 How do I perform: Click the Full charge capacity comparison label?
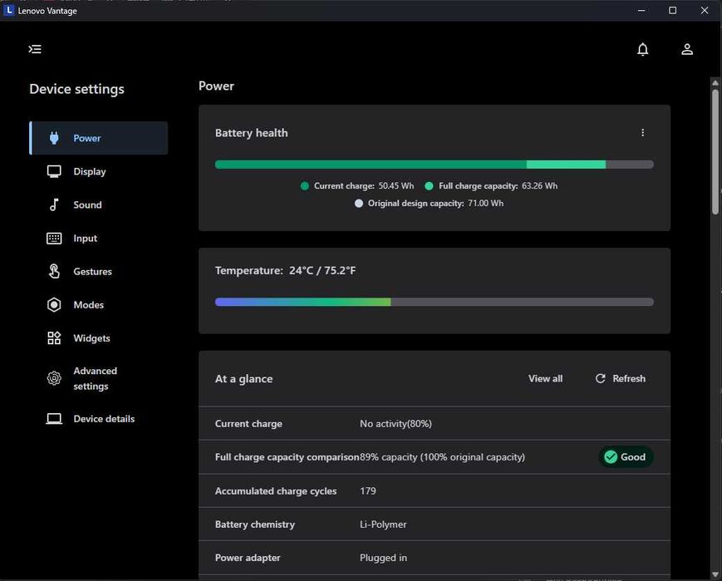(287, 457)
